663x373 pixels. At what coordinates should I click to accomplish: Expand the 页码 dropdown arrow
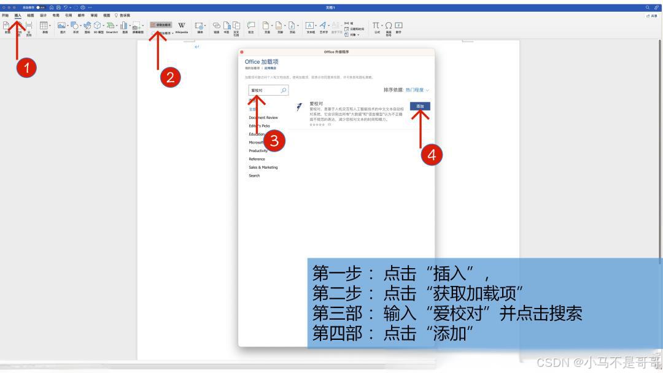coord(298,26)
